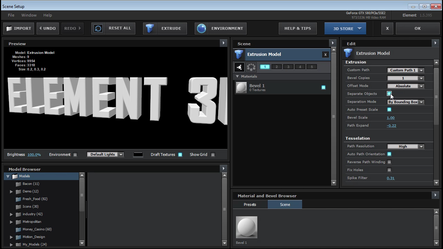This screenshot has width=443, height=249.
Task: Open the Default Lights dropdown
Action: click(105, 155)
